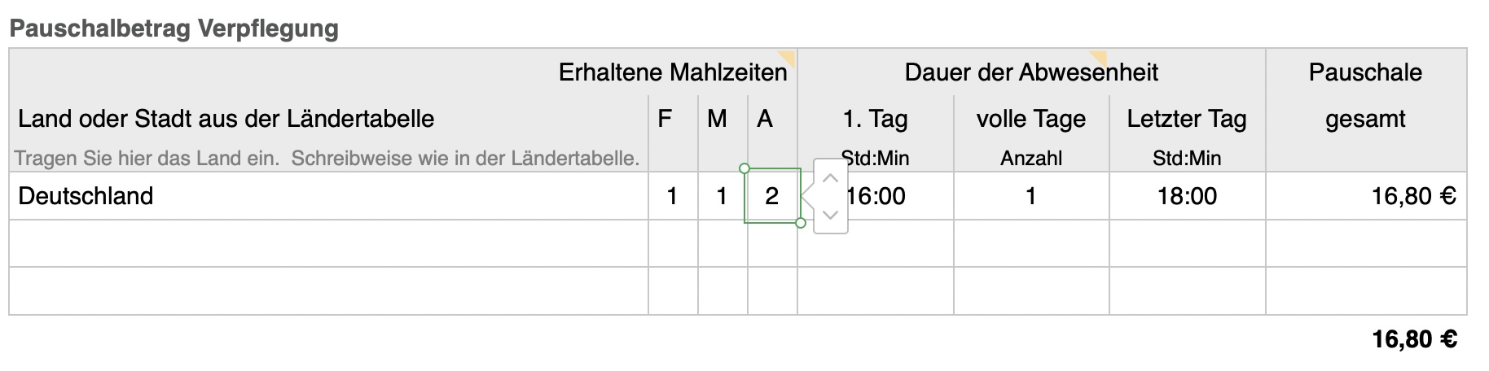Select the volle Tage cell in Deutschland row

[x=1030, y=196]
